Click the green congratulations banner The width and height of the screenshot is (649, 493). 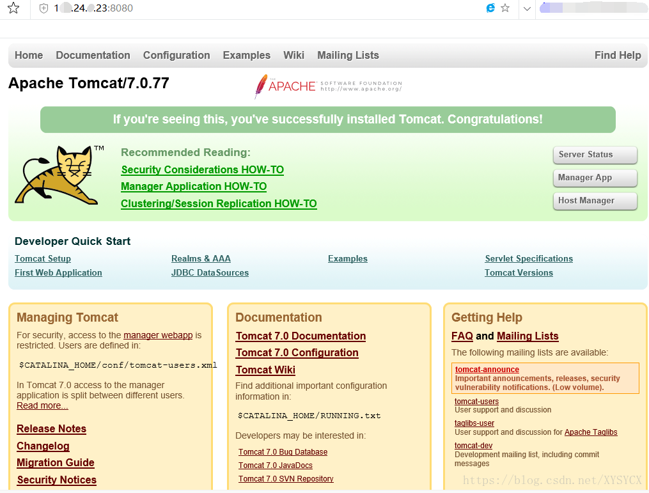(x=328, y=120)
